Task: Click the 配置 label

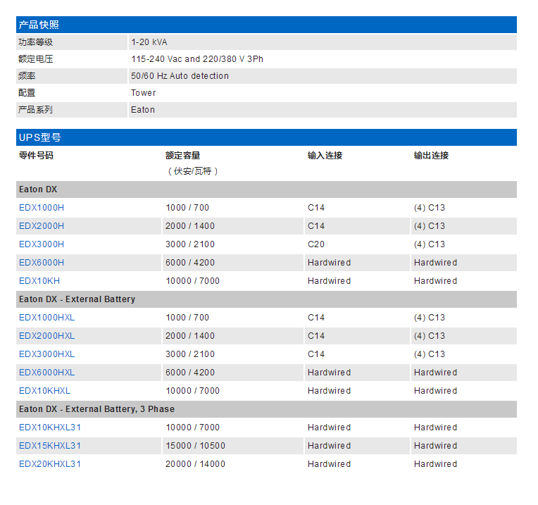Action: click(x=27, y=93)
